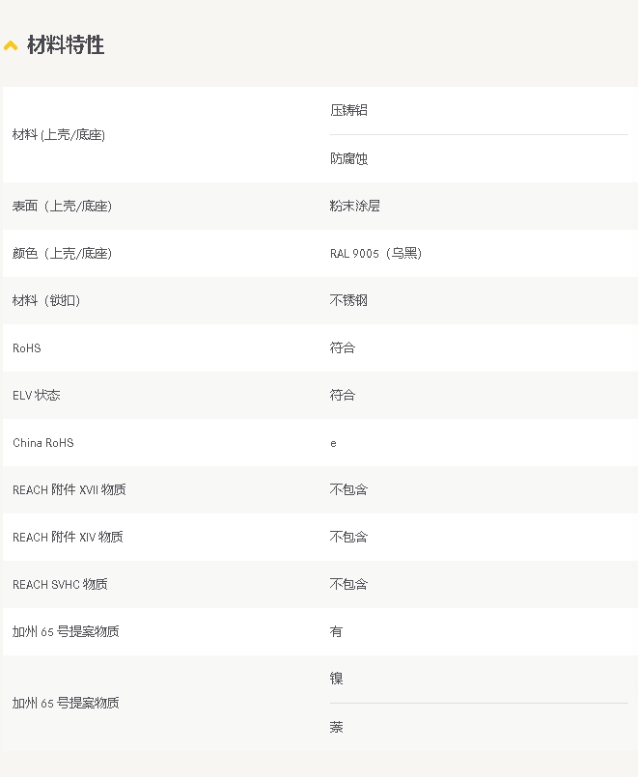Click the 粉末涂层 value
Viewport: 638px width, 777px height.
click(354, 207)
